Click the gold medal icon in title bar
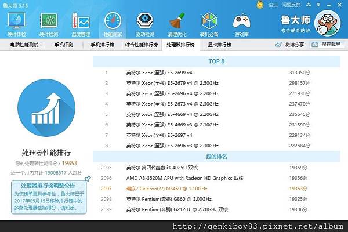This screenshot has height=232, width=348. pos(260,5)
